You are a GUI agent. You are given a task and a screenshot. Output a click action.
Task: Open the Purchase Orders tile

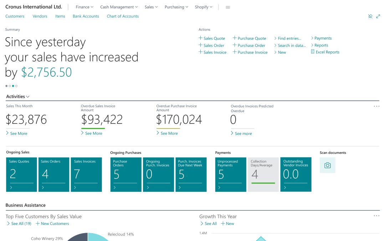[x=126, y=174]
